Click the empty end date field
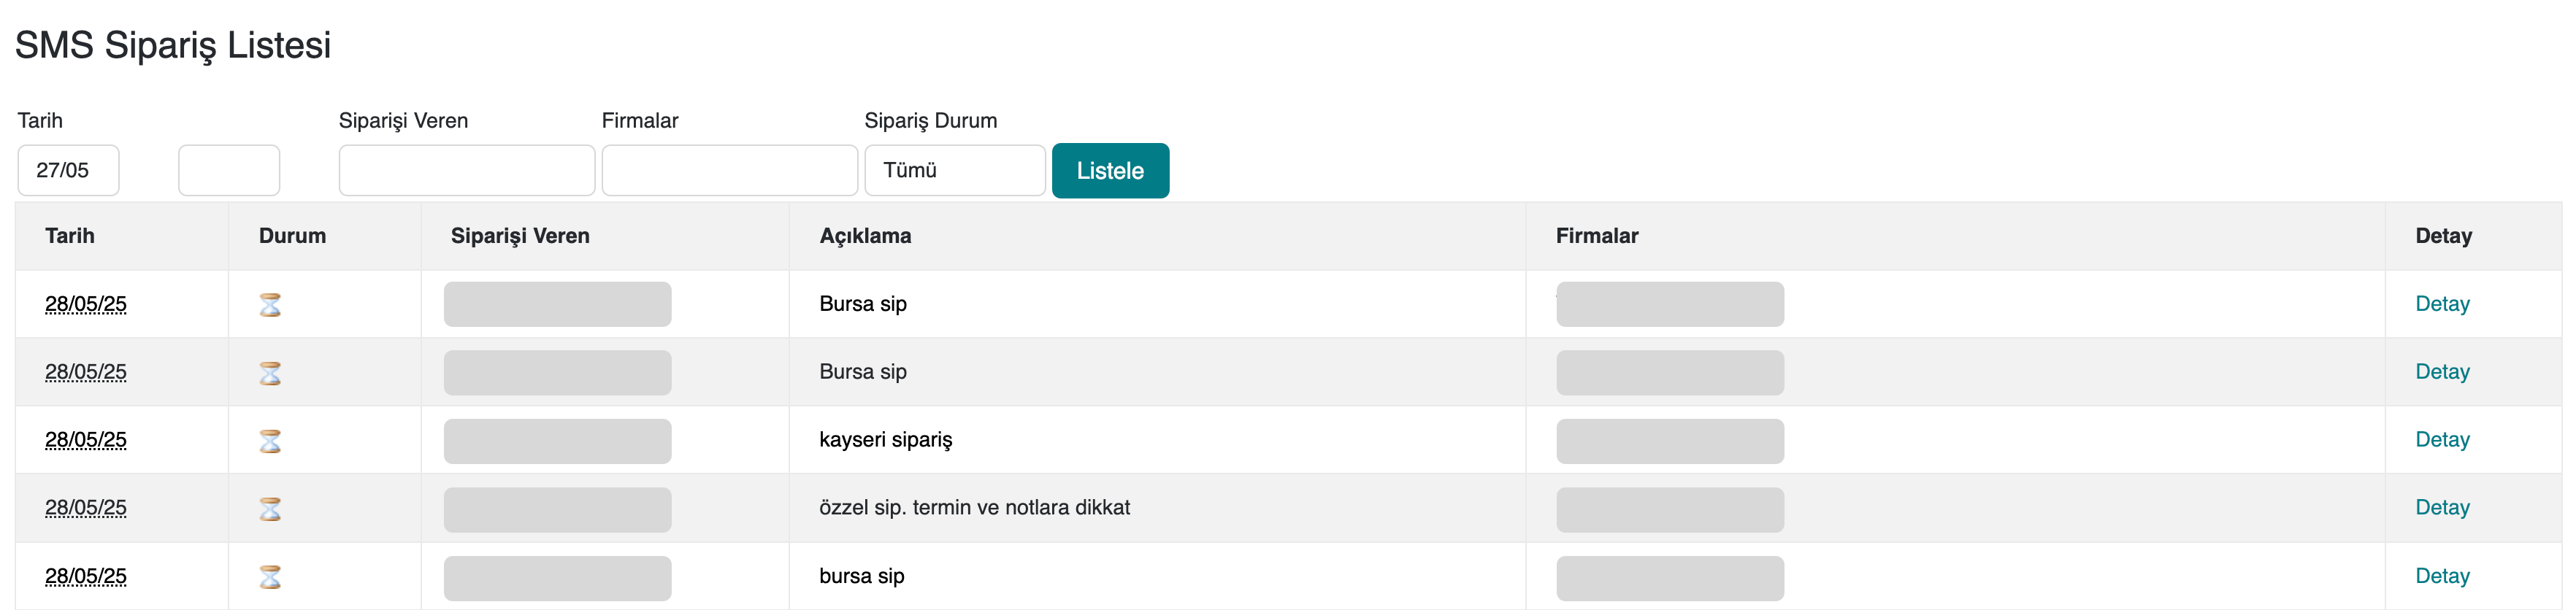 pos(229,170)
